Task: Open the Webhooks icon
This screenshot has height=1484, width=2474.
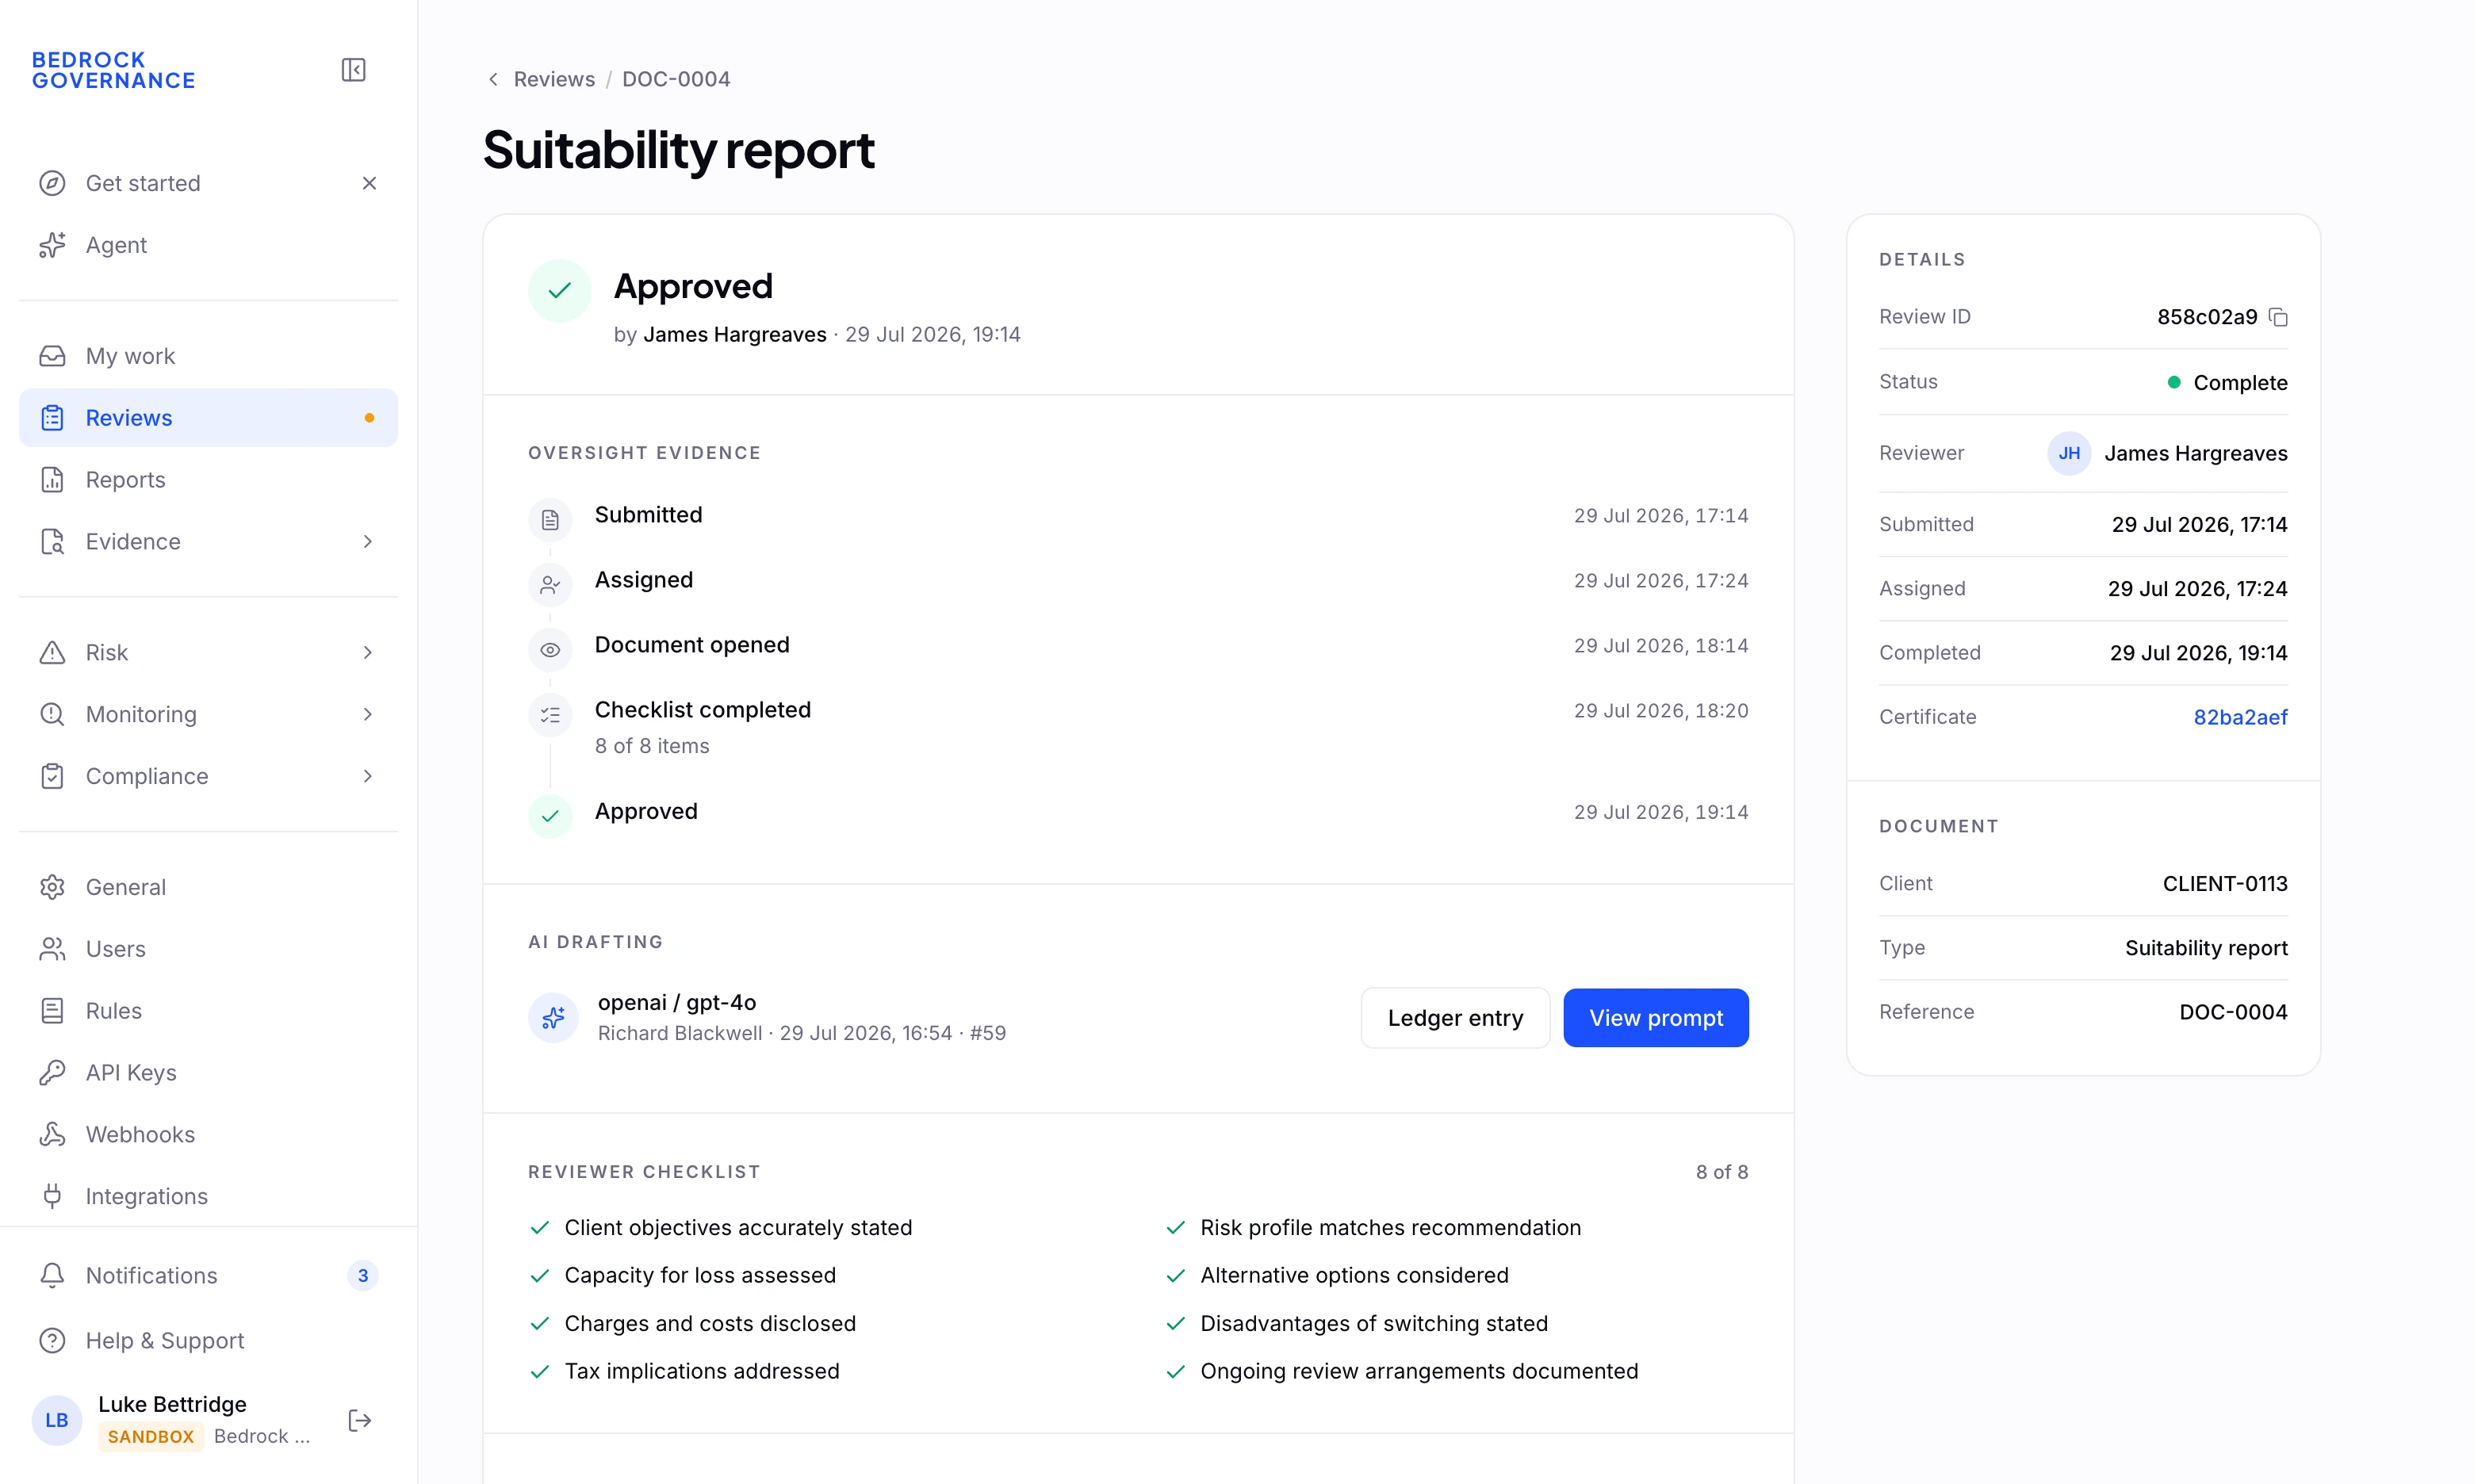Action: (x=52, y=1134)
